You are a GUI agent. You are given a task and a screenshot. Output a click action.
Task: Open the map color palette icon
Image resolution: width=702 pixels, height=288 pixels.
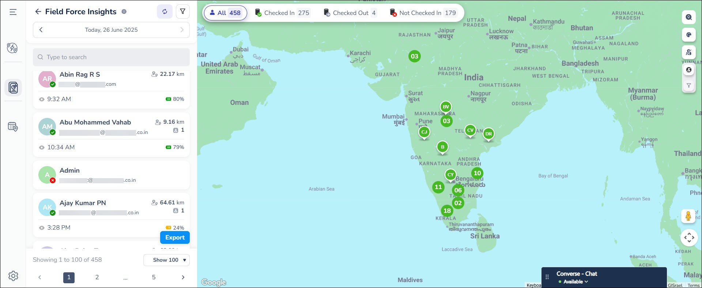coord(688,35)
